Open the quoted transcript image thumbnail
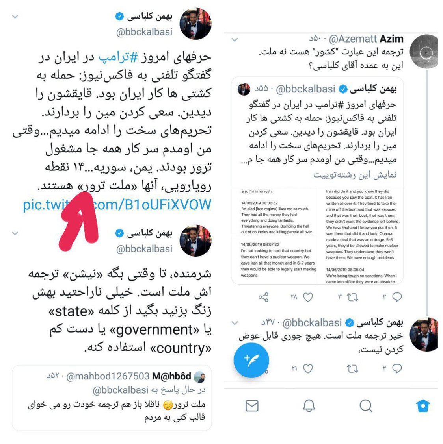Viewport: 443px width, 444px height. pos(317,236)
